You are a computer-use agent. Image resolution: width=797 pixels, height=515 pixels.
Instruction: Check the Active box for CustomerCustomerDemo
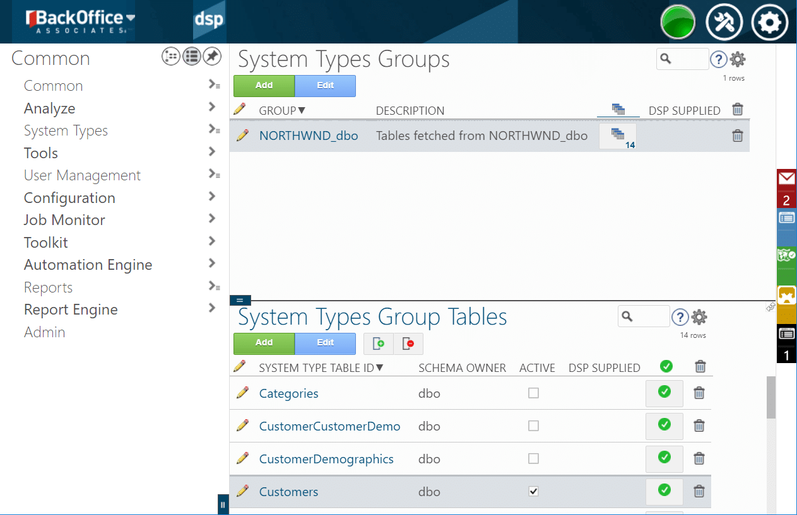533,426
